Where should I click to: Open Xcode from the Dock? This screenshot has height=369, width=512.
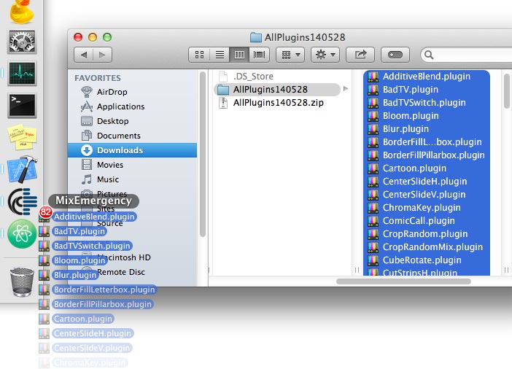(x=22, y=169)
